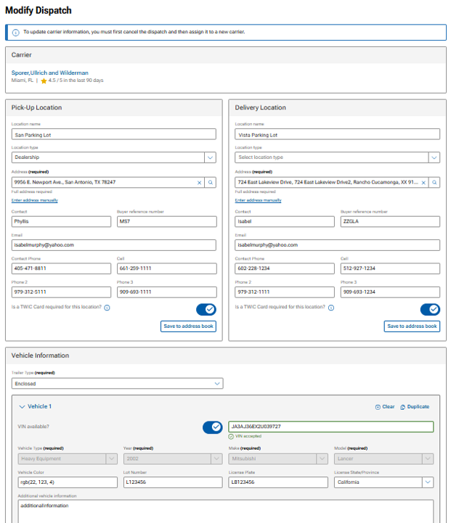Image resolution: width=451 pixels, height=523 pixels.
Task: Open Sporer, Ullrich and Wilderman carrier link
Action: pyautogui.click(x=50, y=73)
